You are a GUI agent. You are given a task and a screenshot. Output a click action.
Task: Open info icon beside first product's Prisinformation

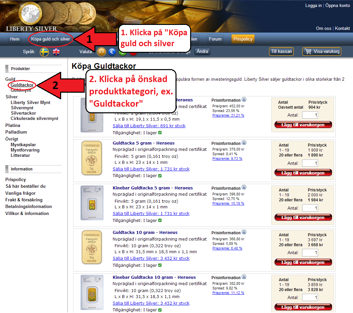[x=244, y=99]
